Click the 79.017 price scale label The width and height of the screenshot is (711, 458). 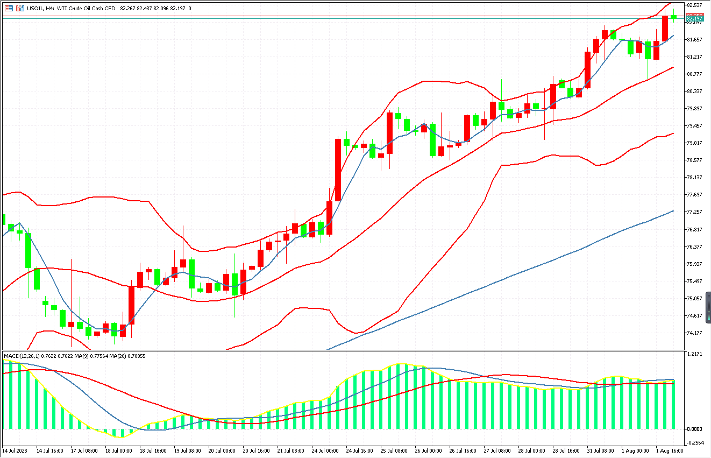[693, 143]
